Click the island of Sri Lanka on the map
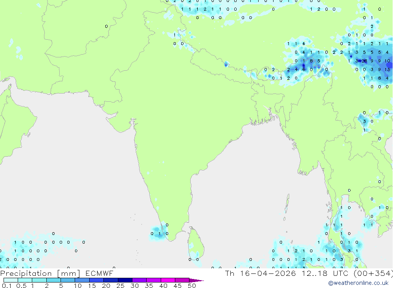This screenshot has width=393, height=288. (x=196, y=244)
